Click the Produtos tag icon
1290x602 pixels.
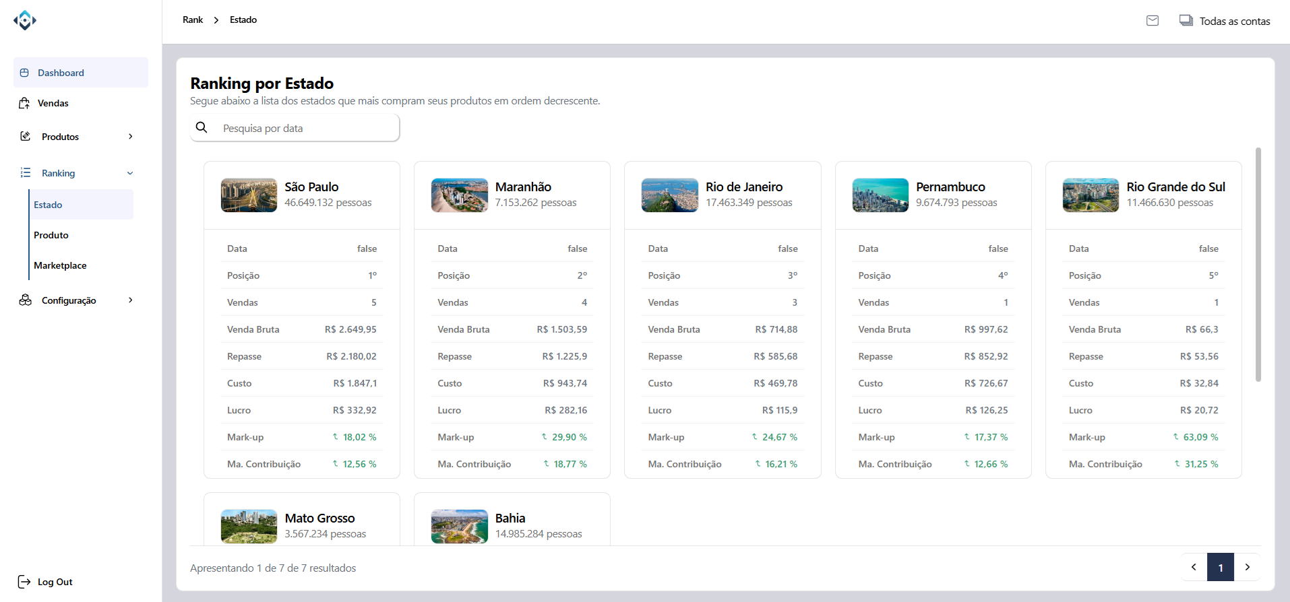26,137
